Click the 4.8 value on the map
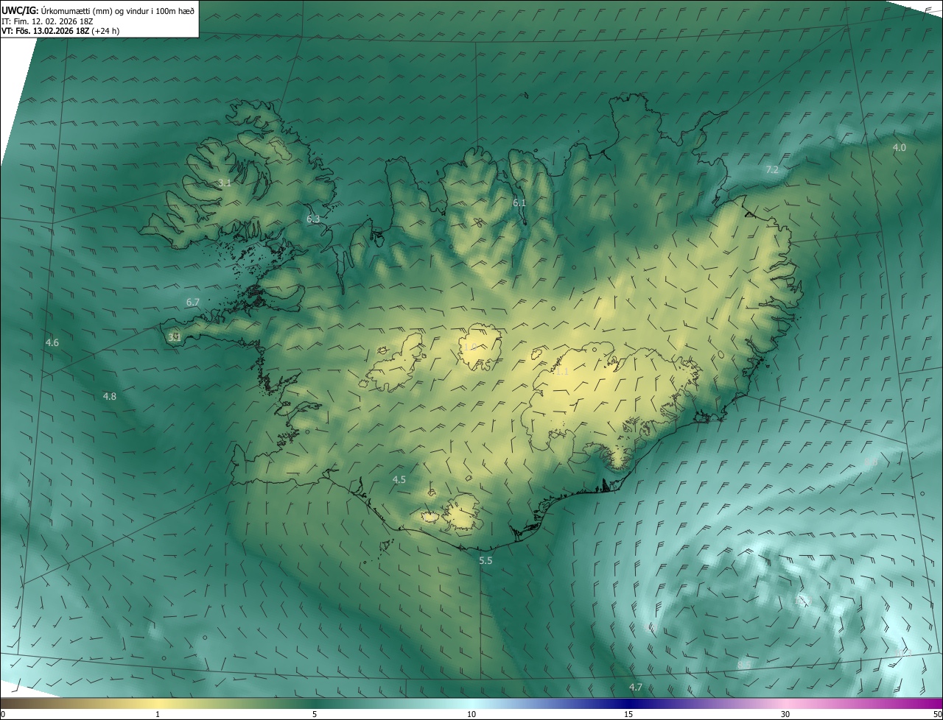Screen dimensions: 943x720 [x=109, y=396]
